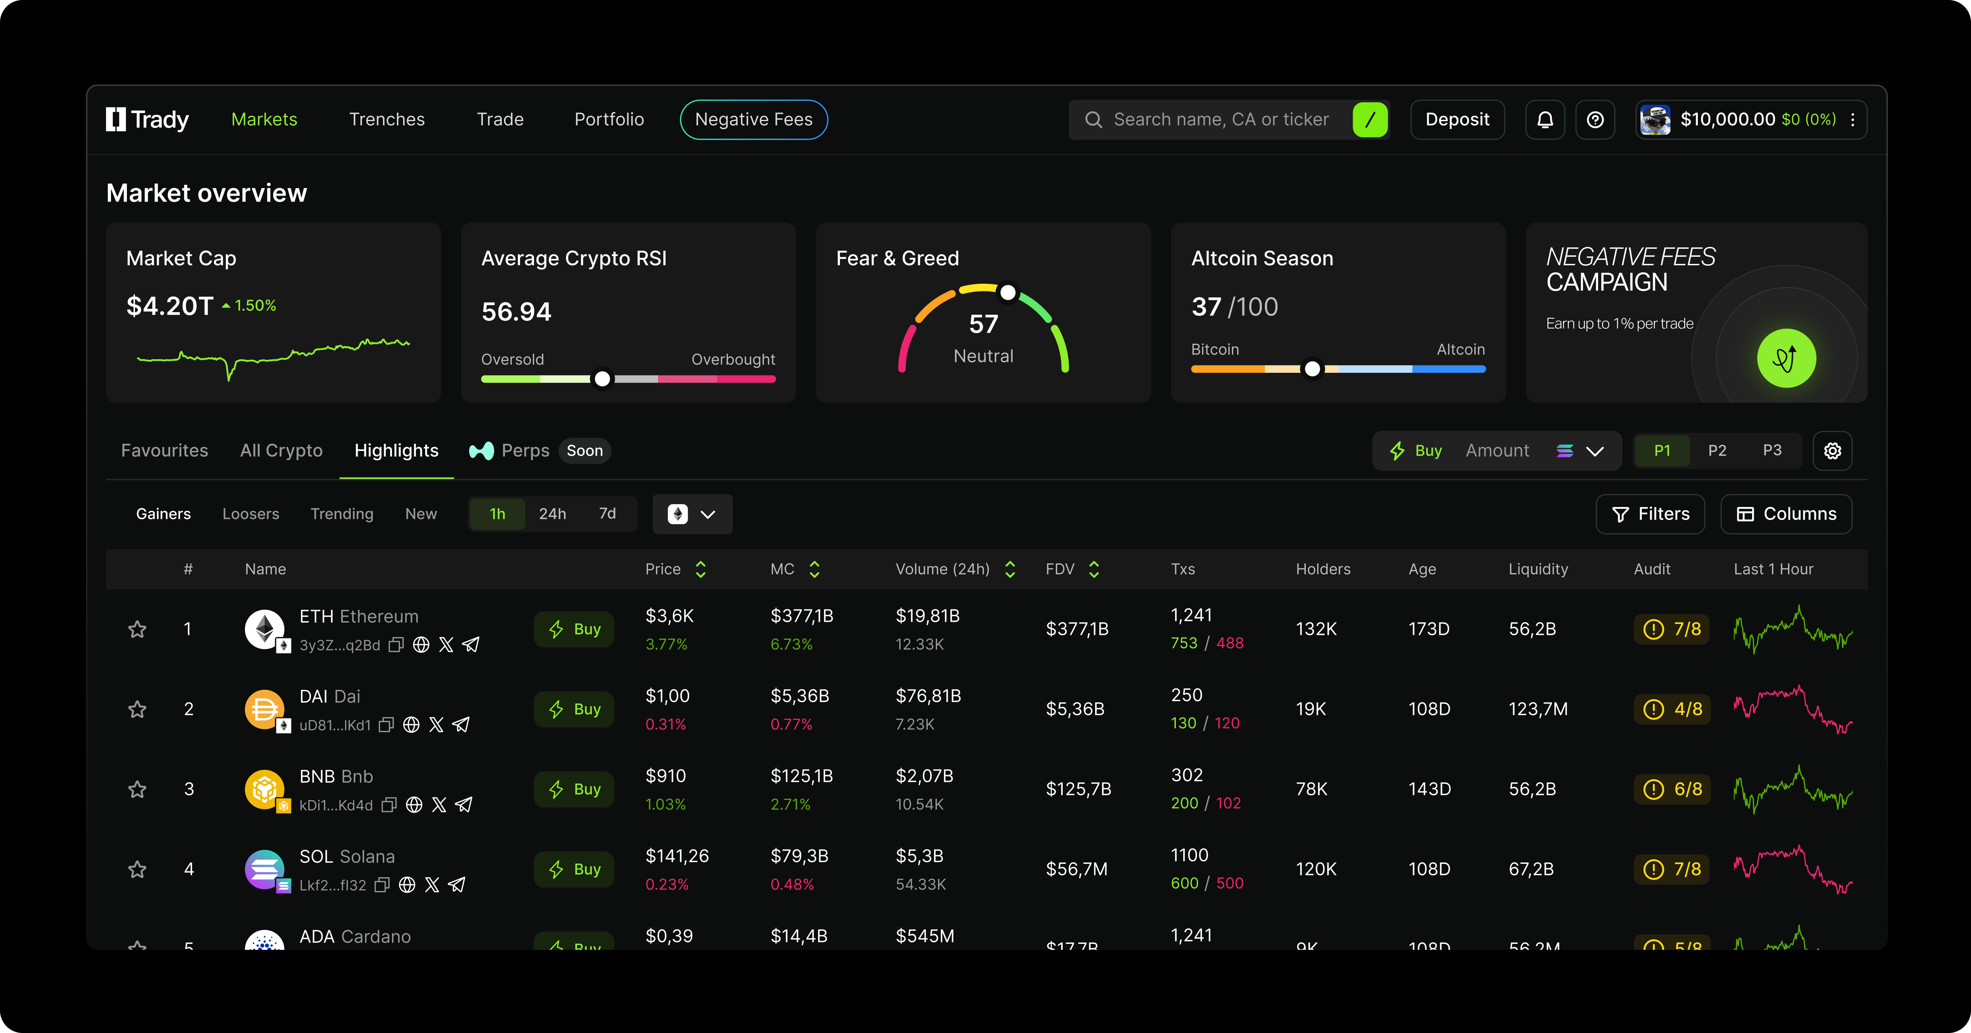Focus the search name or ticker field
The width and height of the screenshot is (1971, 1033).
tap(1220, 120)
